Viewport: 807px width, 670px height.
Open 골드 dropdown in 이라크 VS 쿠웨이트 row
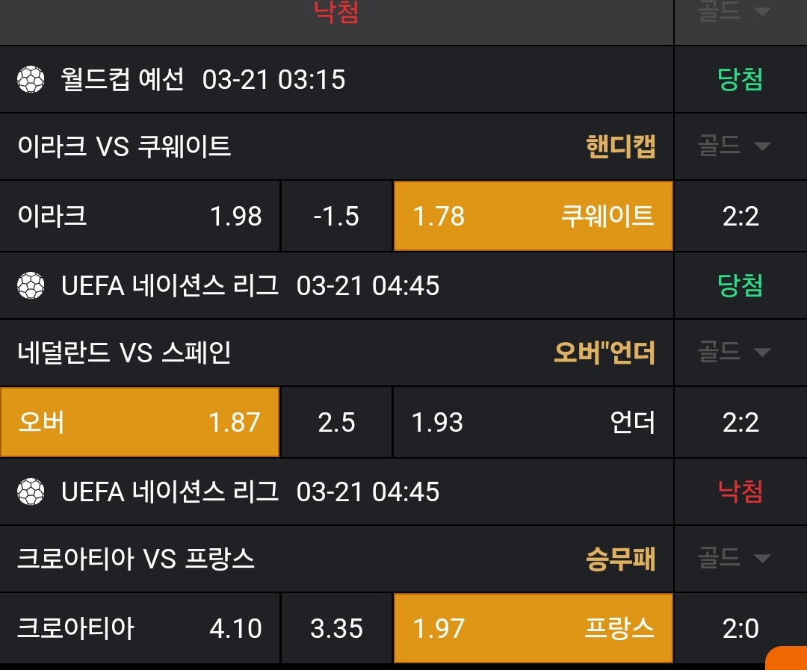tap(740, 146)
